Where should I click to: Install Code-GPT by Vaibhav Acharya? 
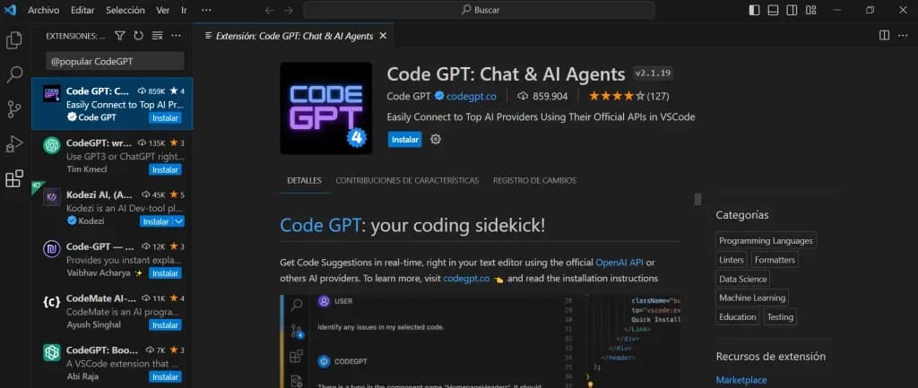coord(165,273)
